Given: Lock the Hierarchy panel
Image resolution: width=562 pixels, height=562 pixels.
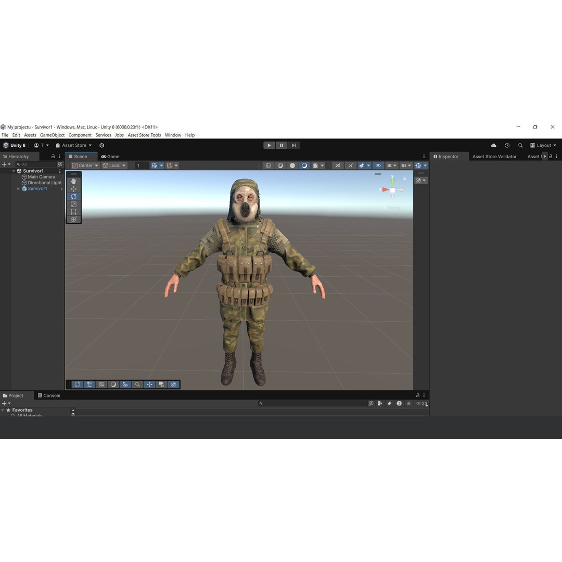Looking at the screenshot, I should pyautogui.click(x=53, y=157).
